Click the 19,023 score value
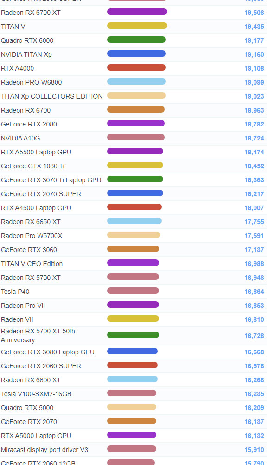 point(254,96)
